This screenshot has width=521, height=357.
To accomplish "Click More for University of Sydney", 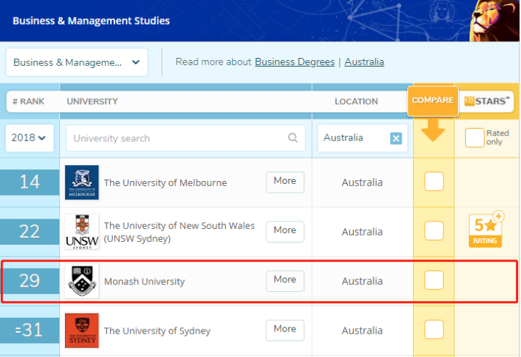I will (x=285, y=330).
